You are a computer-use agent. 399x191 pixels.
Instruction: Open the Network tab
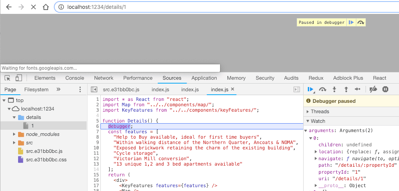click(104, 78)
